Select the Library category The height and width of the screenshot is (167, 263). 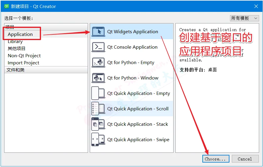click(x=15, y=41)
